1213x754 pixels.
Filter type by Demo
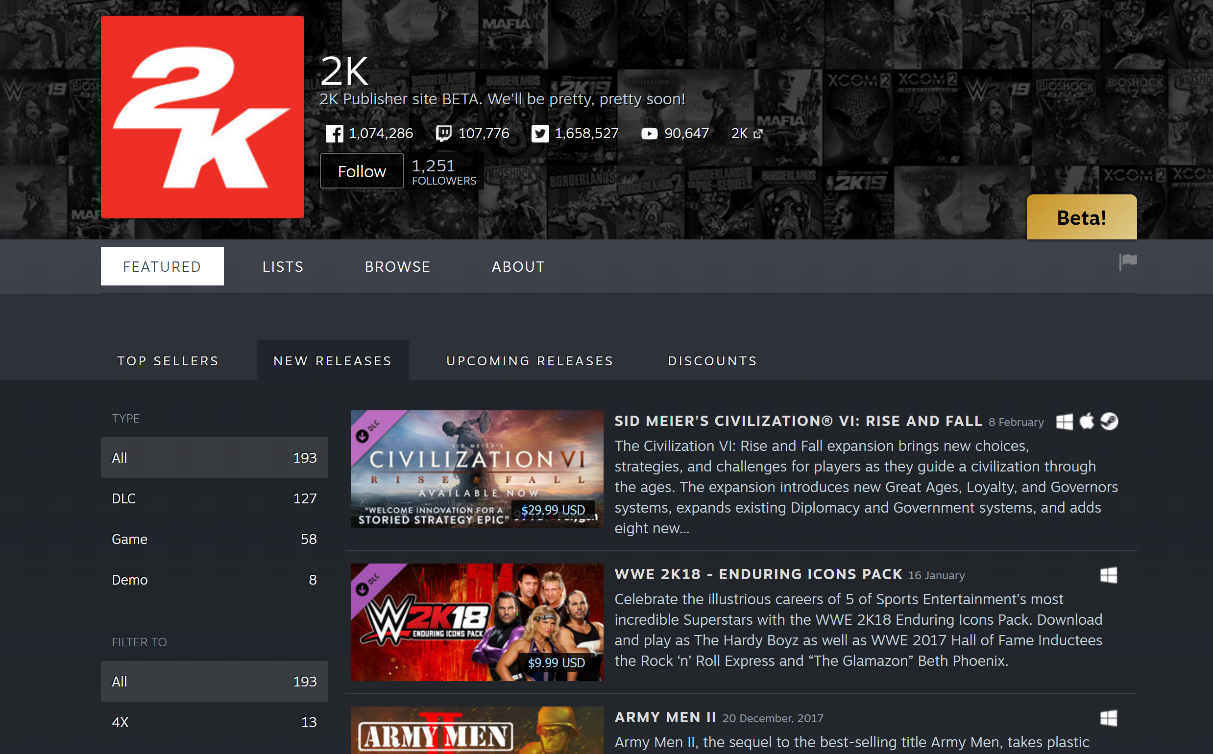pos(214,580)
